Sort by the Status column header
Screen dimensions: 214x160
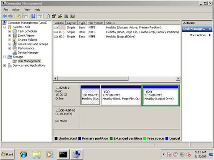click(x=143, y=23)
